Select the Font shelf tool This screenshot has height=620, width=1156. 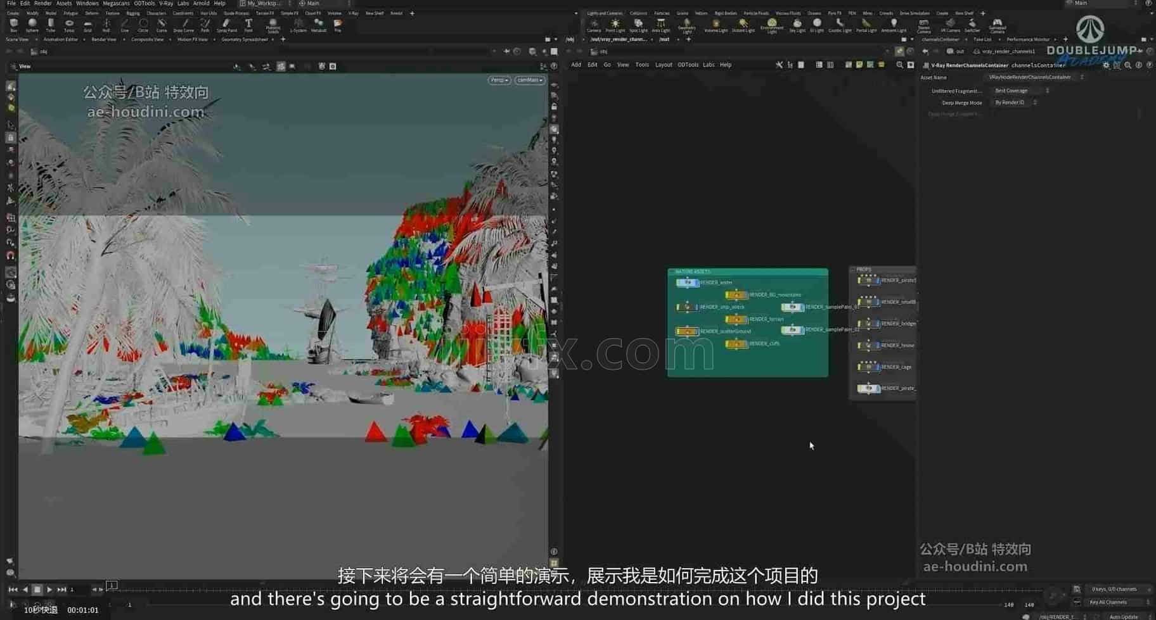248,25
